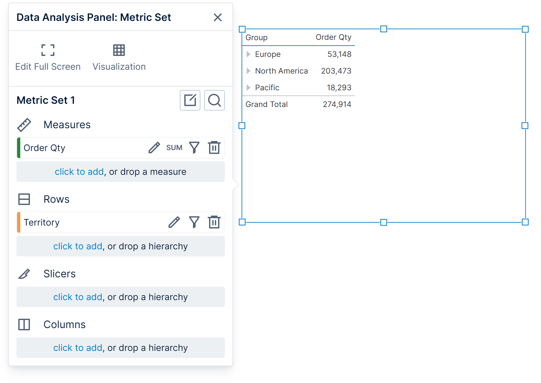The image size is (541, 383).
Task: Close the Data Analysis Panel
Action: [x=218, y=17]
